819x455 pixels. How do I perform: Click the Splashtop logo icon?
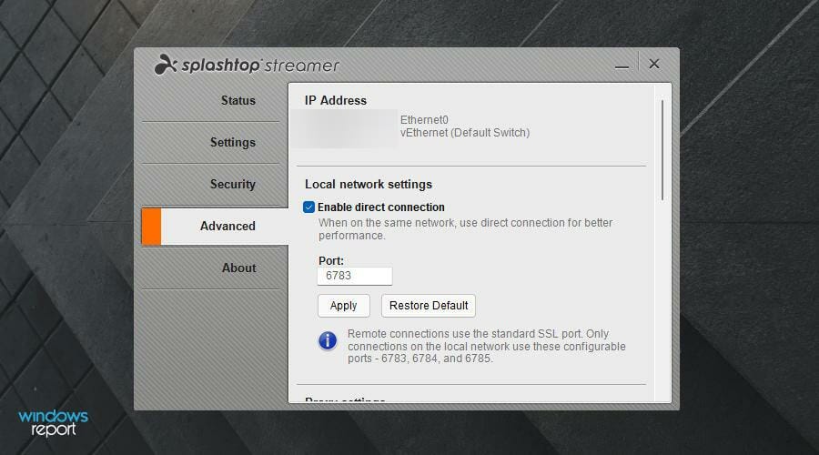pos(166,65)
